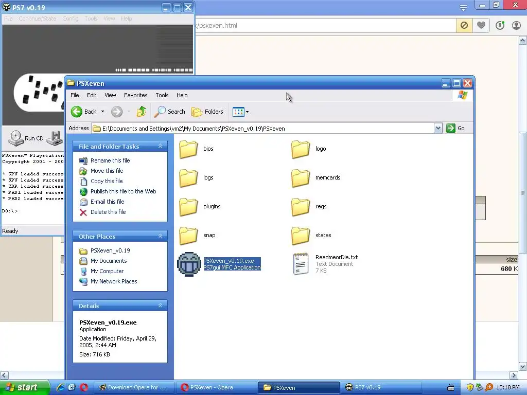Open the File menu in PSXeven Explorer
Screen dimensions: 527x395
pos(75,95)
